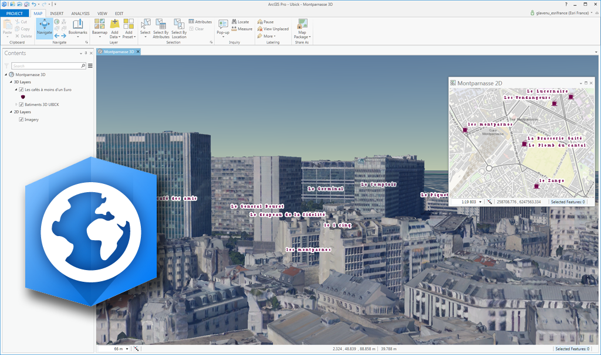
Task: Click the Contents filter funnel icon
Action: coord(6,66)
